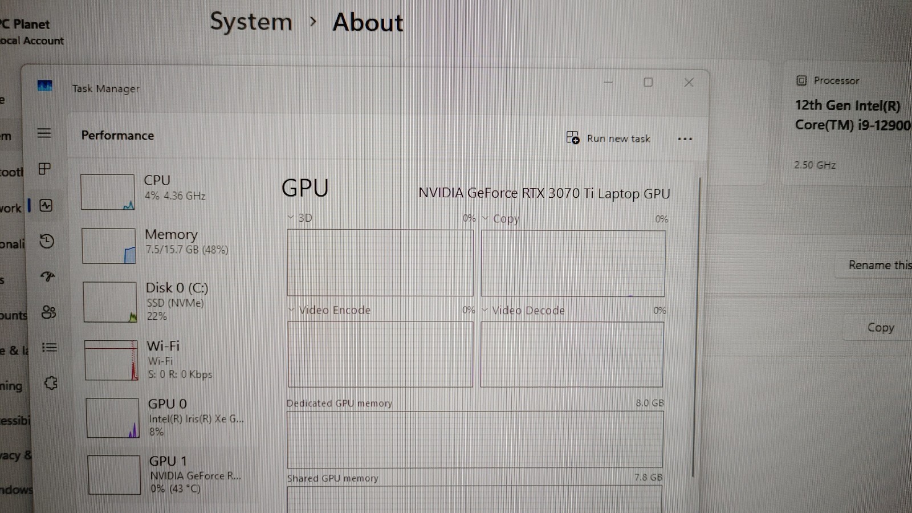Click Run new task button
The width and height of the screenshot is (912, 513).
coord(608,138)
